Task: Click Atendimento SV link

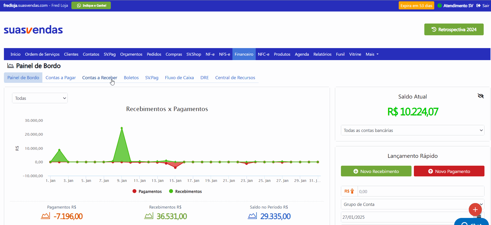Action: tap(458, 5)
